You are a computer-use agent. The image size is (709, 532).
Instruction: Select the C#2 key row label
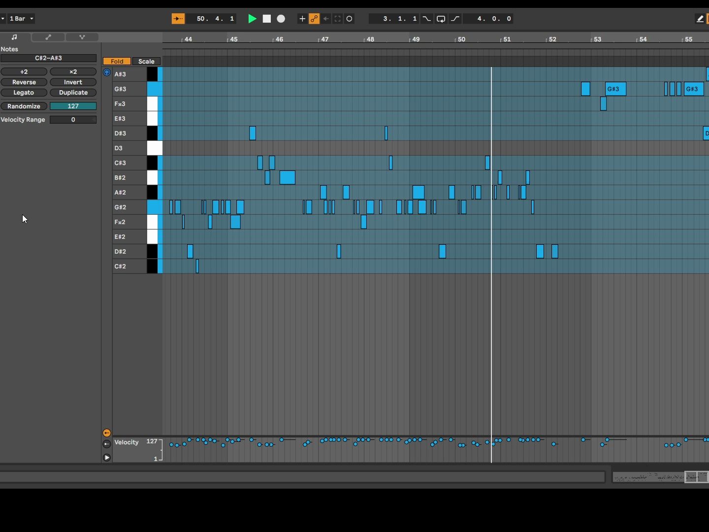pos(120,266)
